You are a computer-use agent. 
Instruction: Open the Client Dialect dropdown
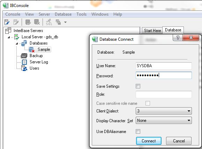tap(164, 111)
